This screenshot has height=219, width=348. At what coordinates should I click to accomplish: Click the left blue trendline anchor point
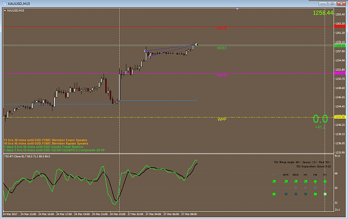(145, 51)
